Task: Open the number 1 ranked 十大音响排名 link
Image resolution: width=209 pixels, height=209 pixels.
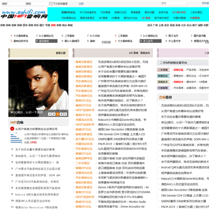Action: click(21, 36)
